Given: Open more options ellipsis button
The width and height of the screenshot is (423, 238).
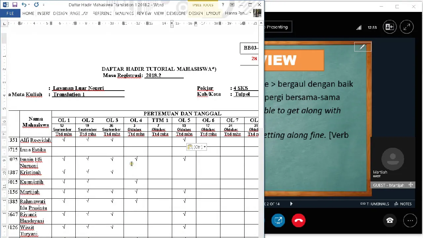Looking at the screenshot, I should click(x=410, y=220).
